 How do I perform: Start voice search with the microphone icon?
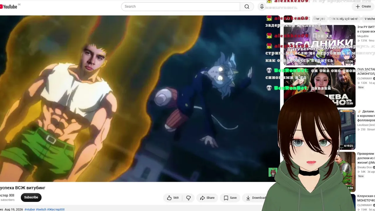click(x=262, y=6)
